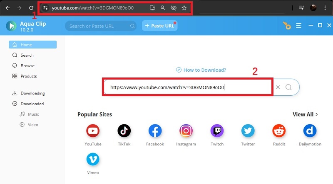Open View All popular sites

(x=305, y=114)
